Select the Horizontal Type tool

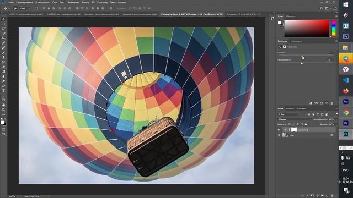(3, 90)
